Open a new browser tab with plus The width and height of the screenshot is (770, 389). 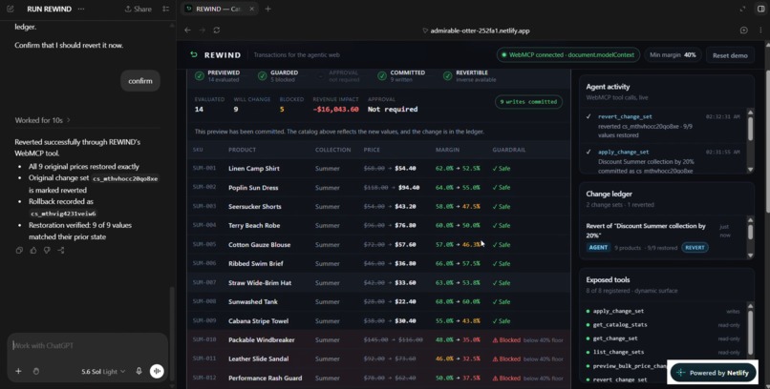click(267, 9)
